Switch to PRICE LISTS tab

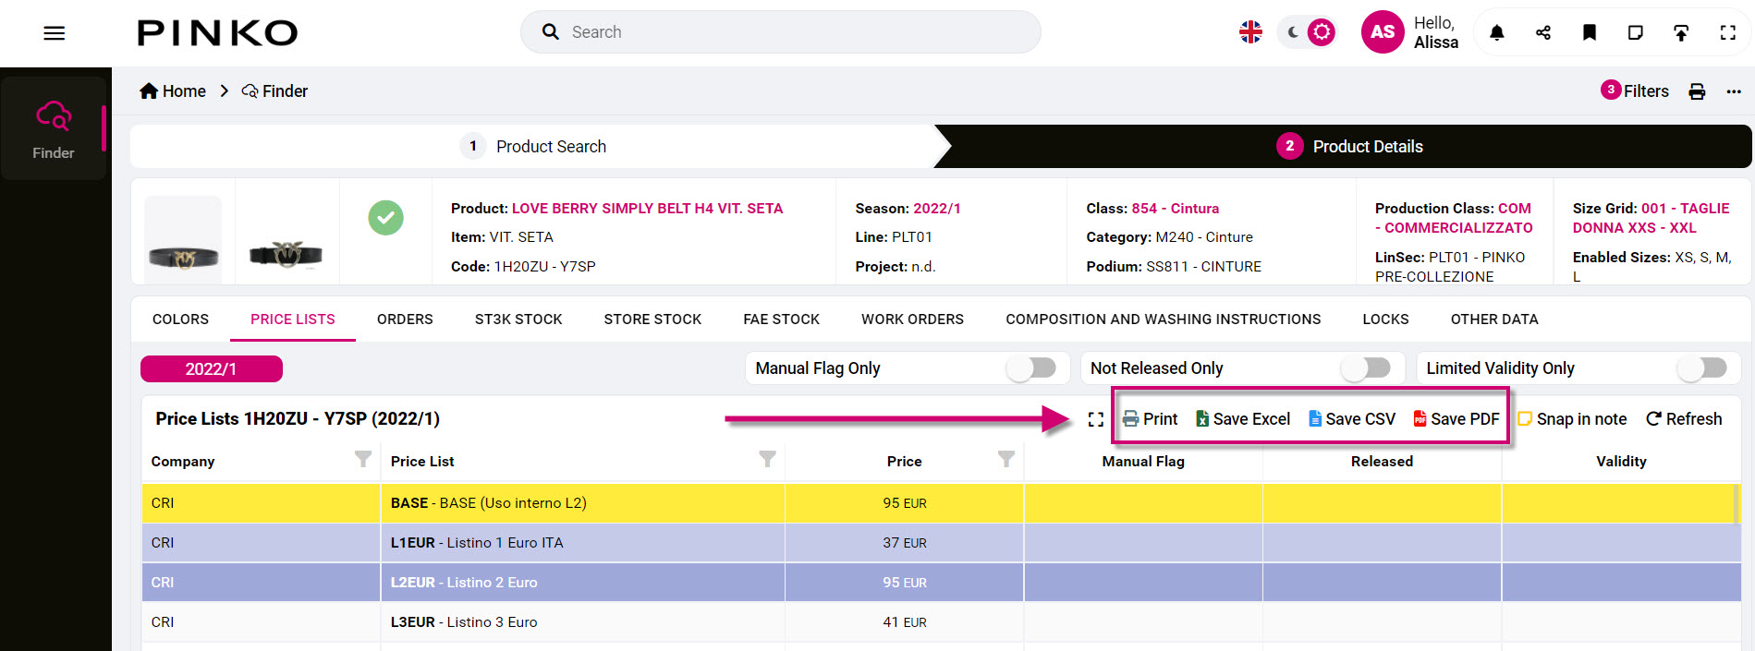[x=293, y=319]
